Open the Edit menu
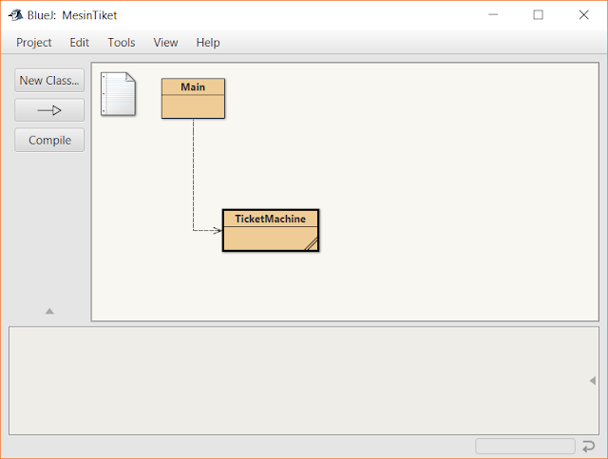Viewport: 608px width, 459px height. 79,43
